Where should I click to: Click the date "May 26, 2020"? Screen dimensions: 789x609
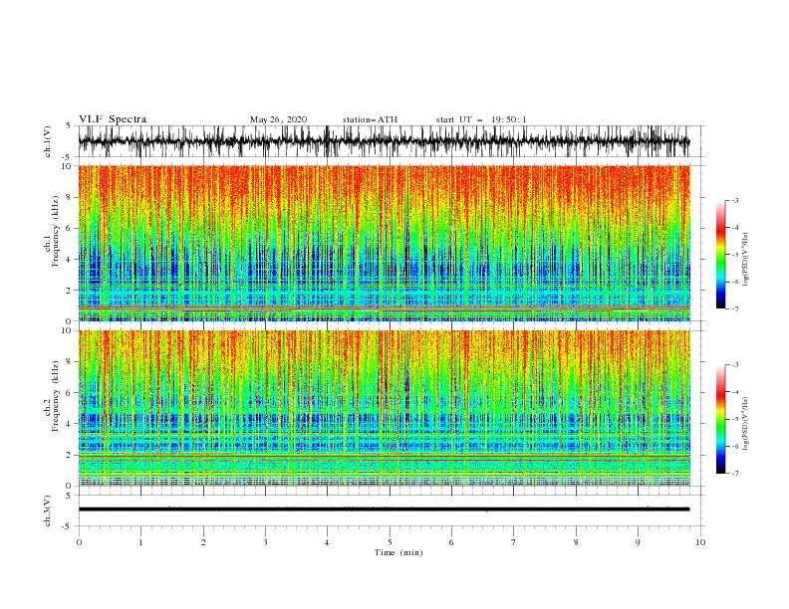click(x=278, y=119)
